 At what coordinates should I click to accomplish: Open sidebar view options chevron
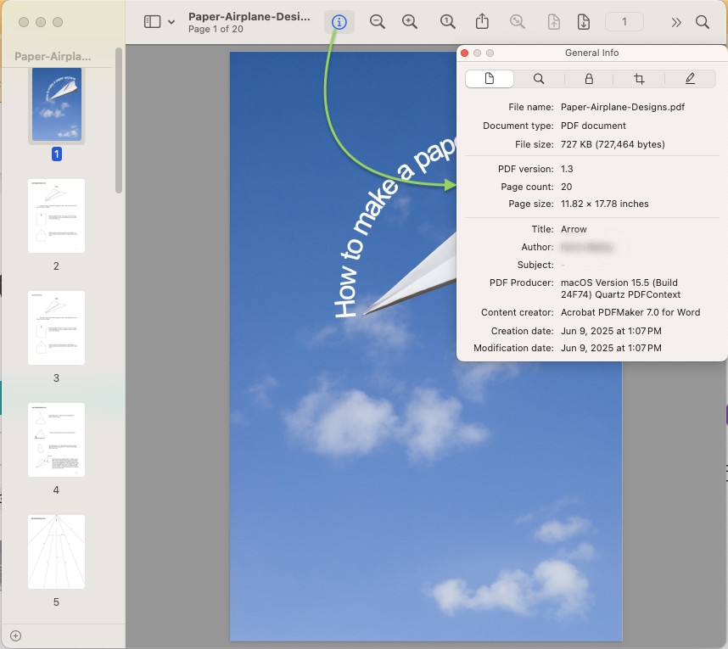tap(171, 22)
